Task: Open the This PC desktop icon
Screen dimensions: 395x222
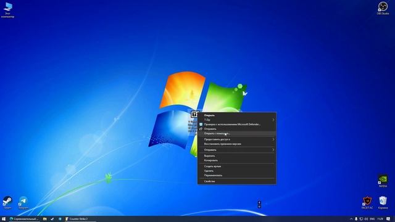Action: (8, 10)
